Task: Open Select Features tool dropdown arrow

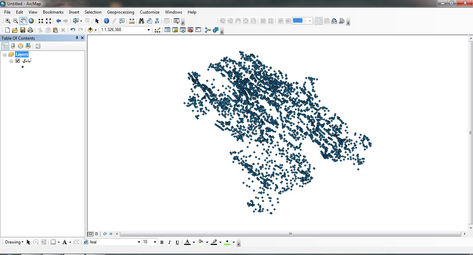Action: (x=81, y=21)
